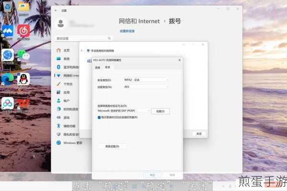Open 应用 apps icon in Settings sidebar
287x191 pixels.
click(58, 92)
